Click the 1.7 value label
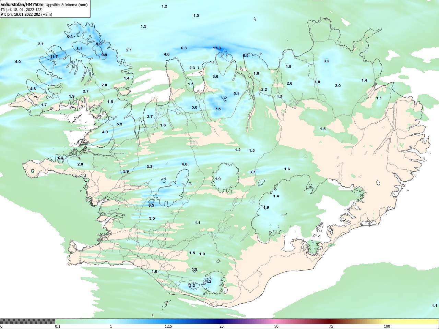 click(x=44, y=105)
